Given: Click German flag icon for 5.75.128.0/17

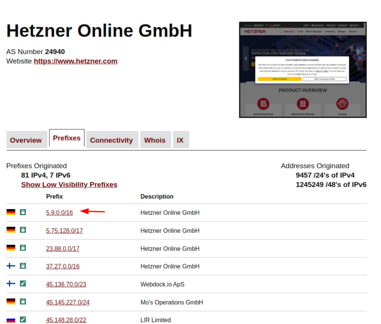Looking at the screenshot, I should coord(11,230).
